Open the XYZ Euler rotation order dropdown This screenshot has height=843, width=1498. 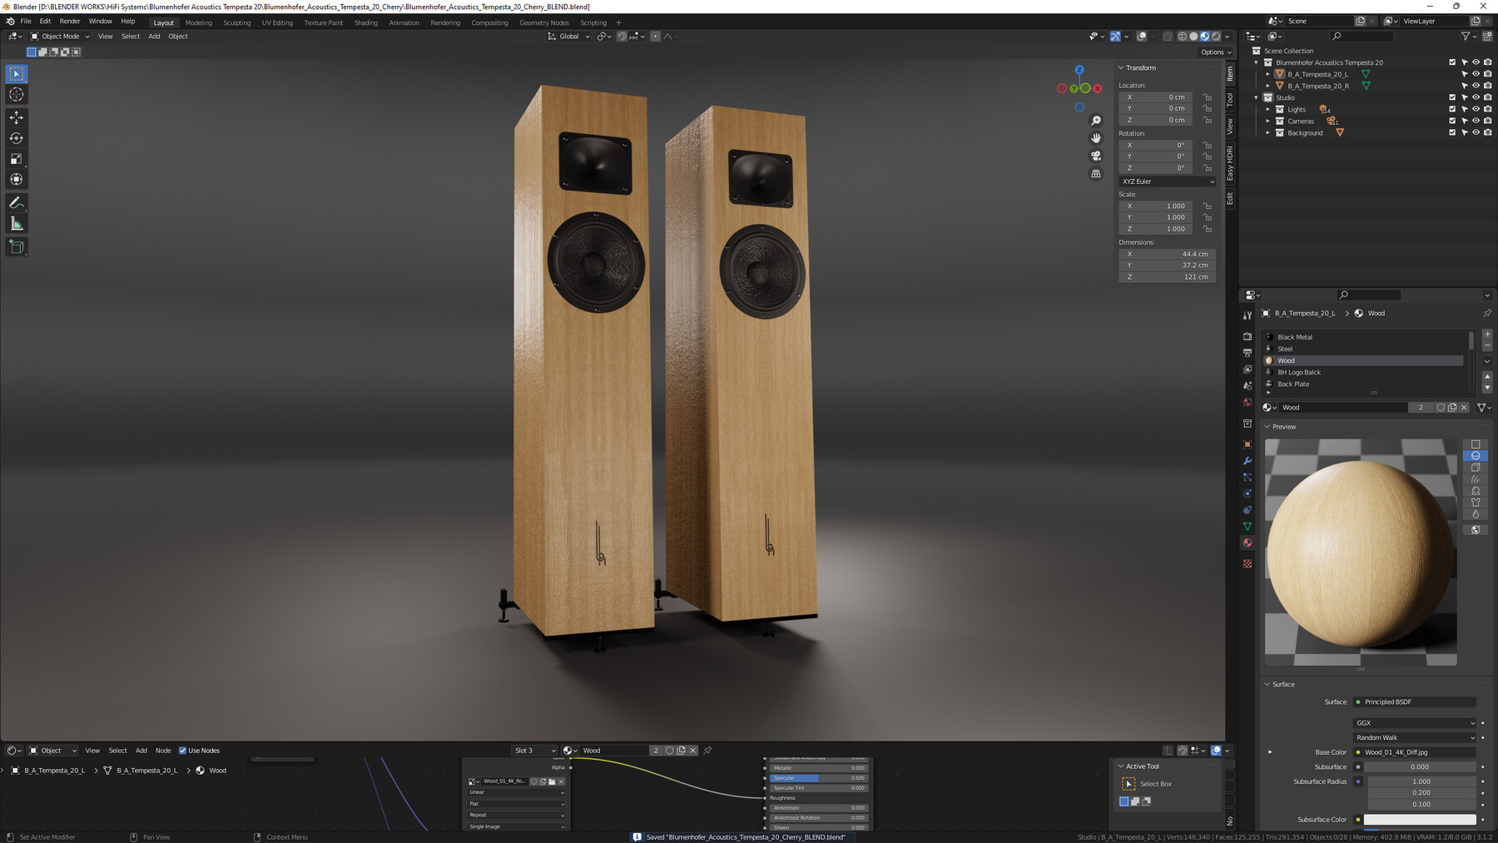click(1167, 181)
